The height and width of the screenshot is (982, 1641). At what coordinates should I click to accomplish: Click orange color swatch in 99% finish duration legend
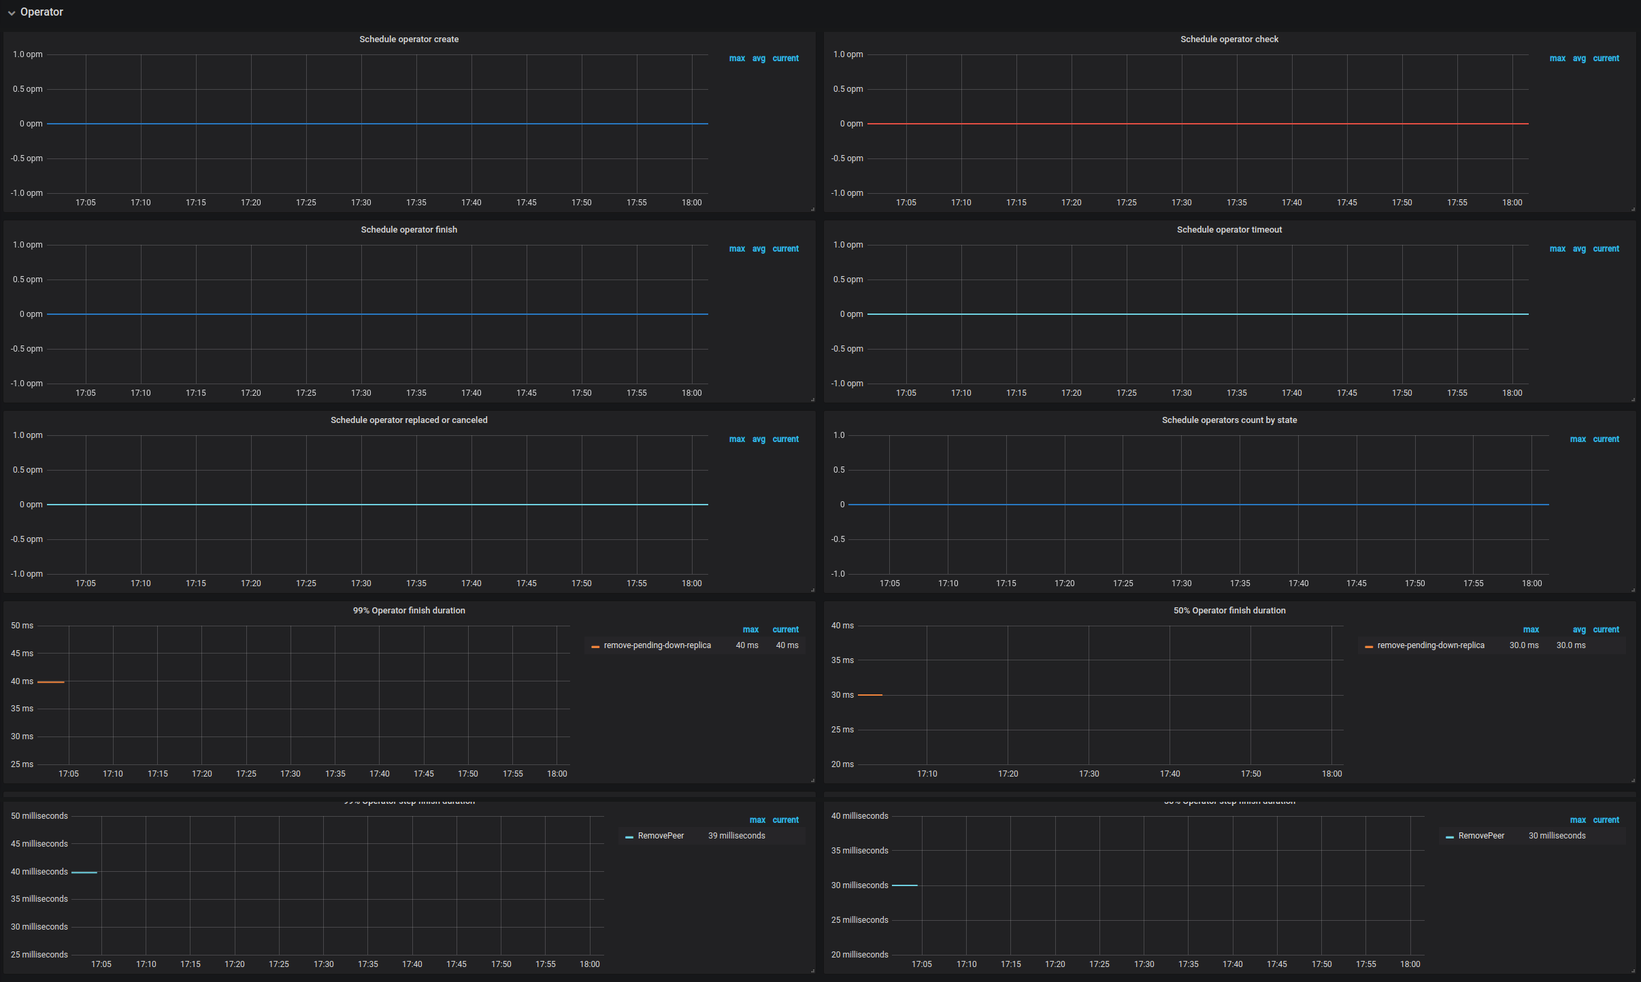[595, 646]
